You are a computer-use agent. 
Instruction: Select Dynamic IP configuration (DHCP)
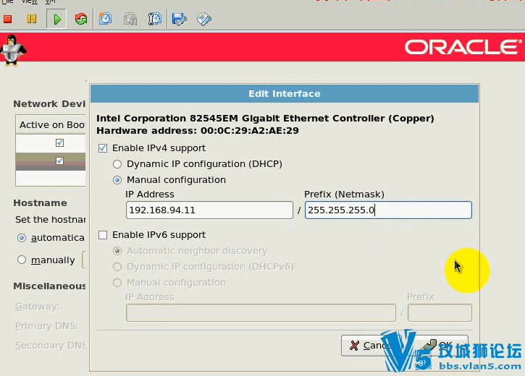pyautogui.click(x=117, y=164)
